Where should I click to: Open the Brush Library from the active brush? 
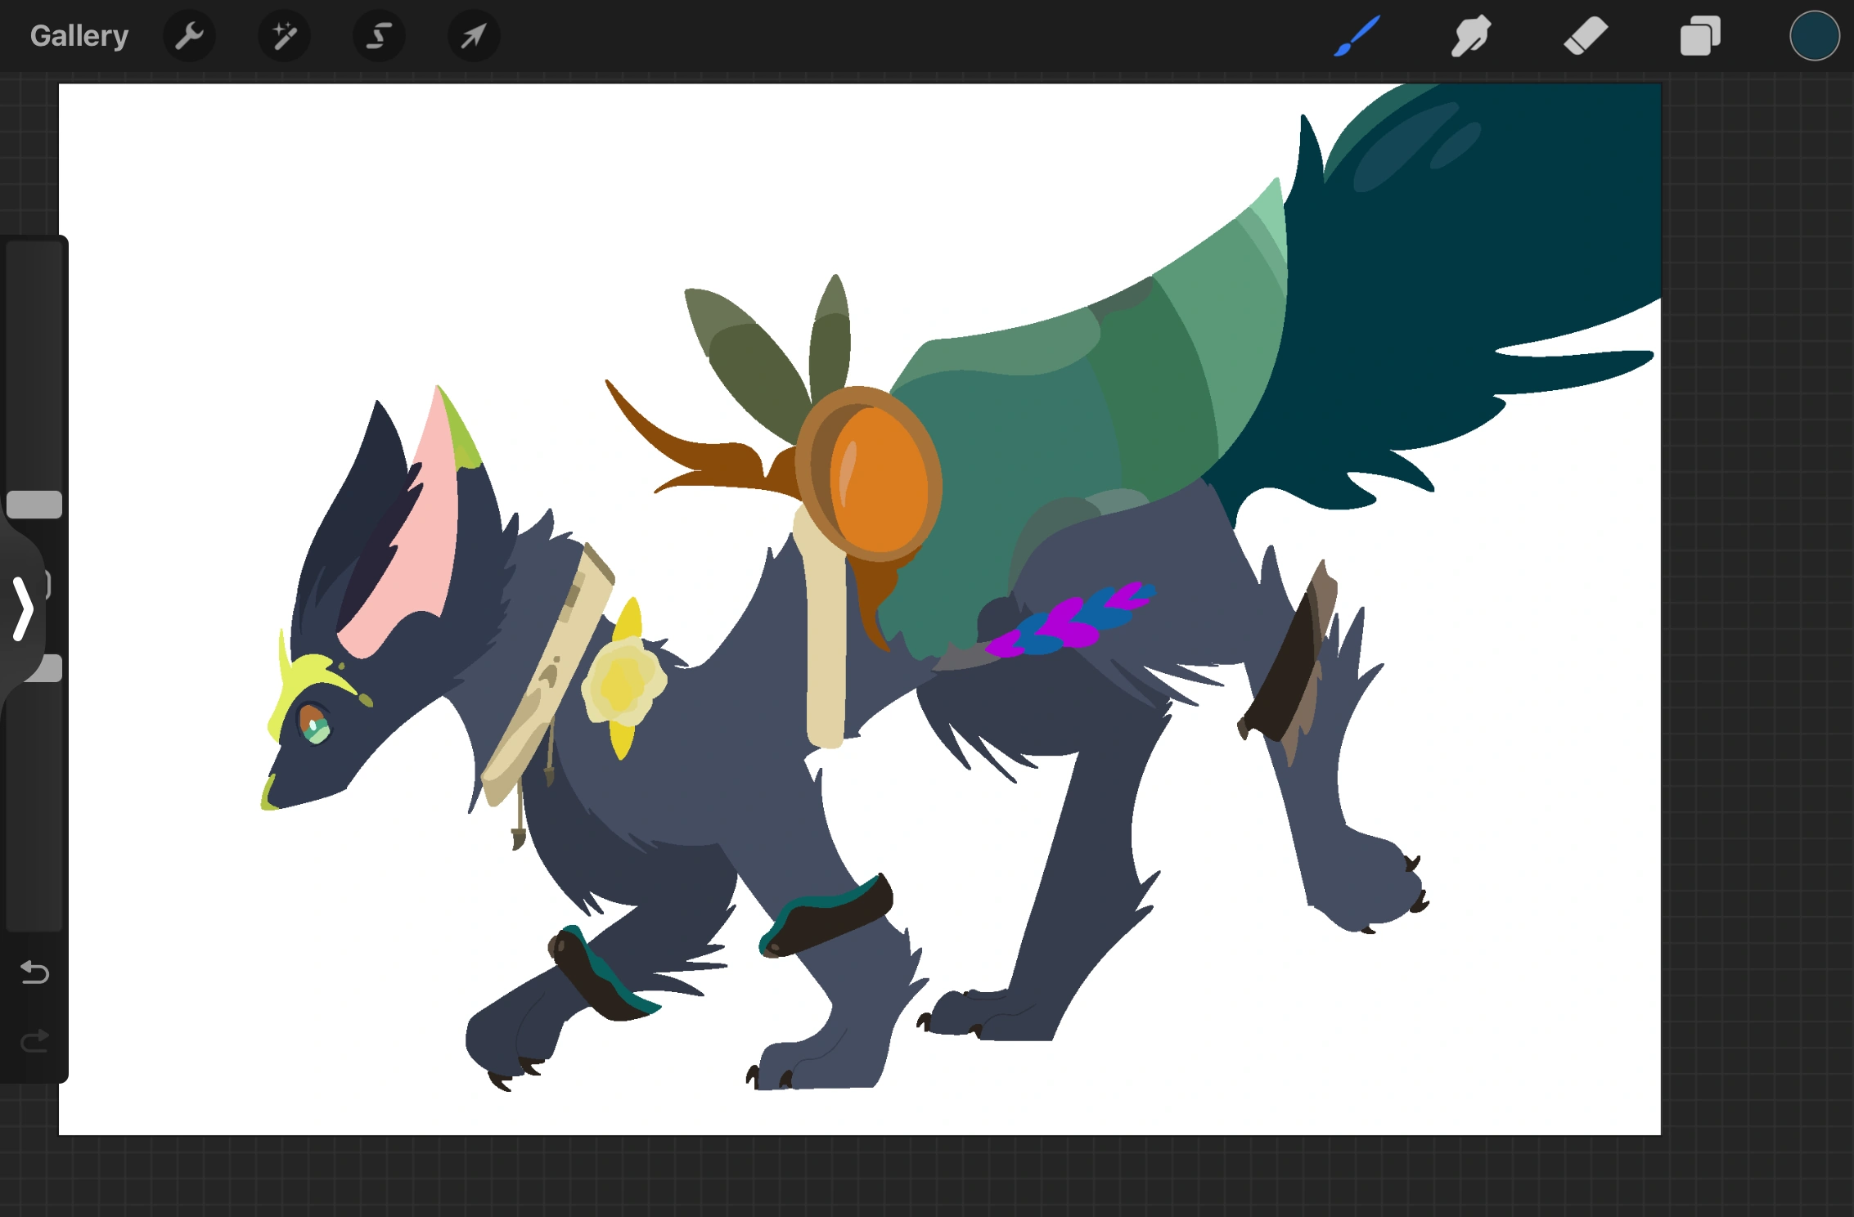(1356, 35)
